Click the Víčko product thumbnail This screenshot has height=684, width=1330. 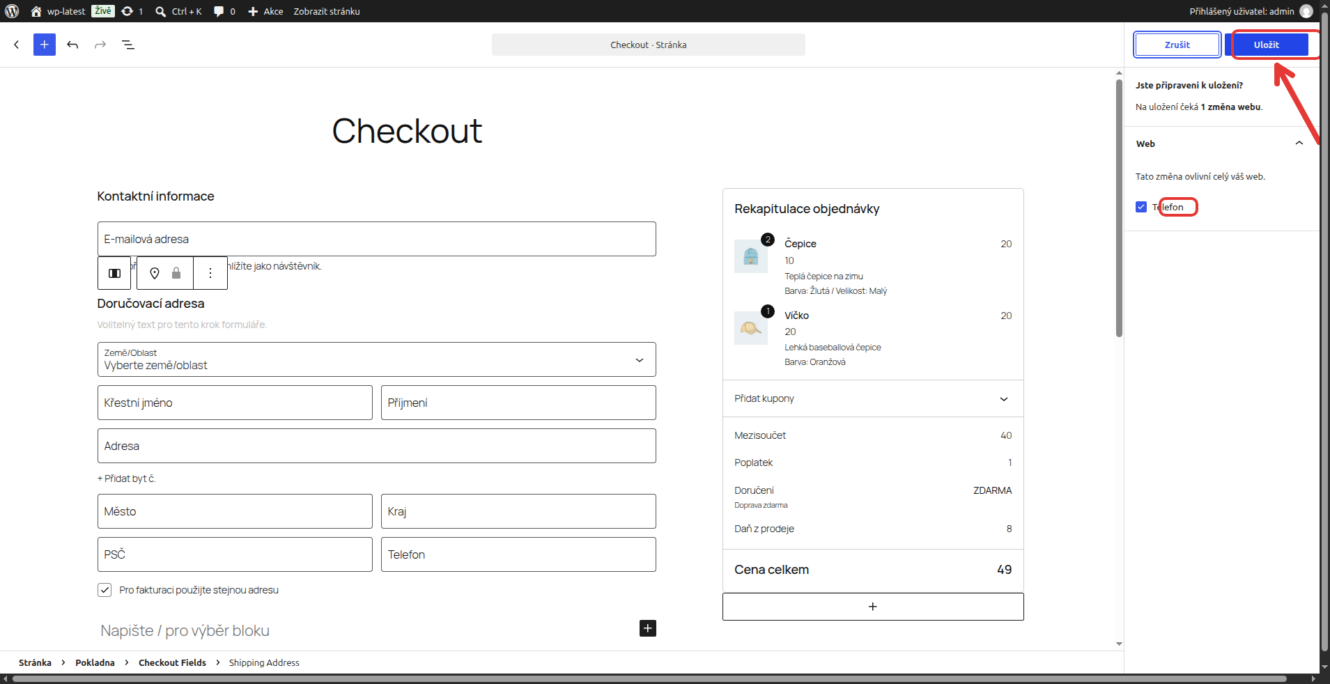tap(751, 328)
